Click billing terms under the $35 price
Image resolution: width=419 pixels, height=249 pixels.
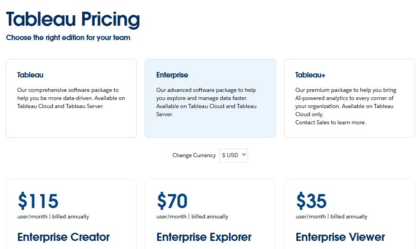tap(332, 217)
